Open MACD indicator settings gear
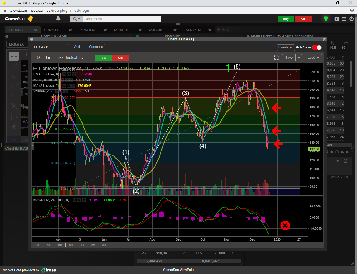The width and height of the screenshot is (357, 274). [79, 200]
